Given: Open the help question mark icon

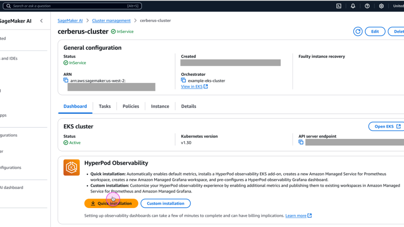Looking at the screenshot, I should click(367, 6).
